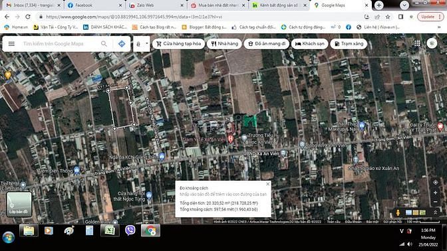Open the Home.vn bookmark
Image resolution: width=447 pixels, height=251 pixels.
point(16,27)
